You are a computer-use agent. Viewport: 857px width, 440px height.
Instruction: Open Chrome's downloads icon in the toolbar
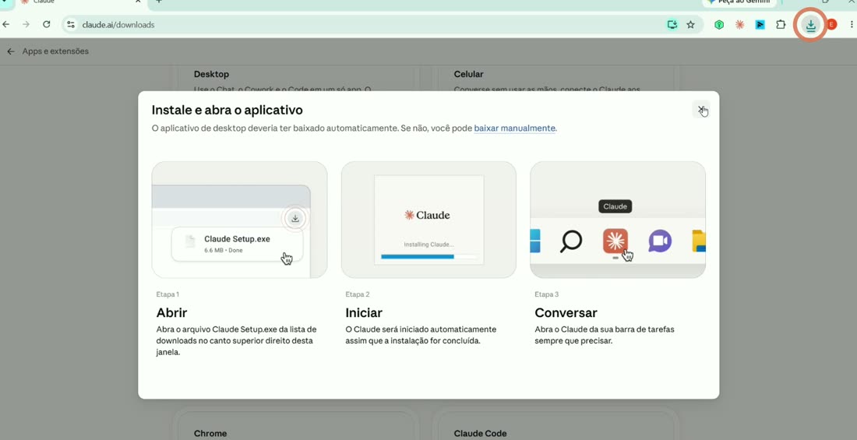(x=810, y=25)
